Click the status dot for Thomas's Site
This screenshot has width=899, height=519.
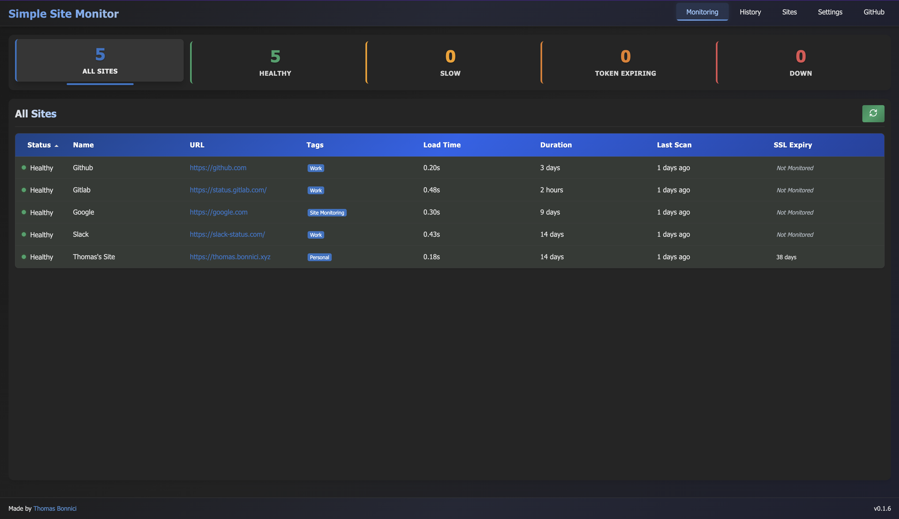tap(24, 257)
